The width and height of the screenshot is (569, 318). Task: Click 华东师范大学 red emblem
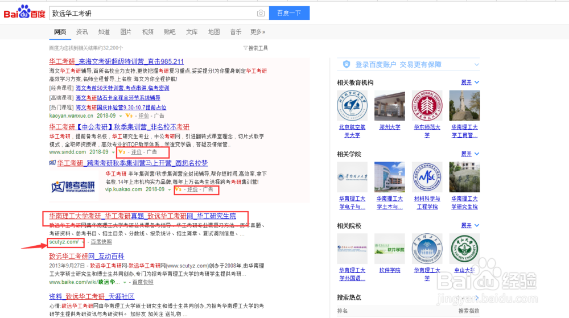[x=427, y=105]
